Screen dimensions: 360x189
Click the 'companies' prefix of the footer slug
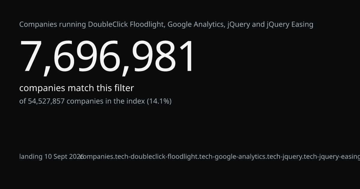coord(97,157)
